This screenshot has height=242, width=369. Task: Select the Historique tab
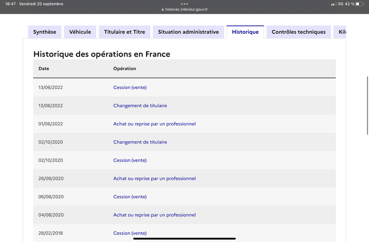point(245,32)
